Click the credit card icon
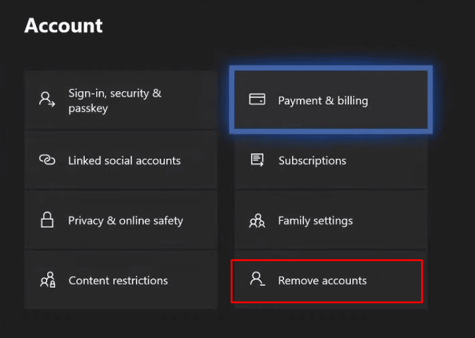 point(257,100)
